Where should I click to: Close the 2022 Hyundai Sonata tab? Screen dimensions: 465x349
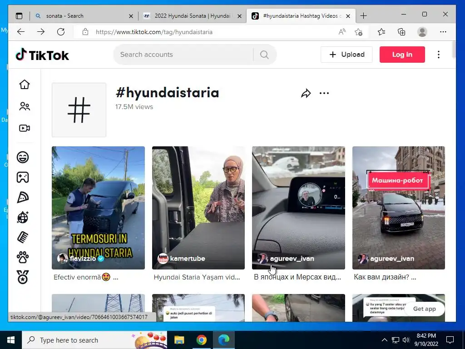tap(240, 16)
